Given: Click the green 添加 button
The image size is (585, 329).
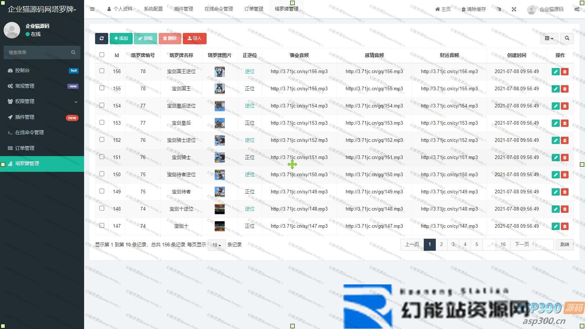Looking at the screenshot, I should tap(121, 38).
